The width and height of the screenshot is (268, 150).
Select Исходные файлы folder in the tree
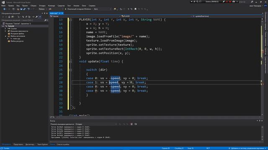(17, 34)
